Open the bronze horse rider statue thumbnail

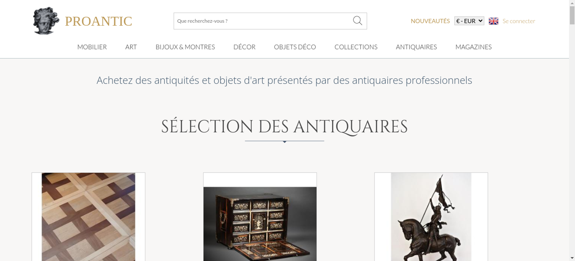pos(431,217)
